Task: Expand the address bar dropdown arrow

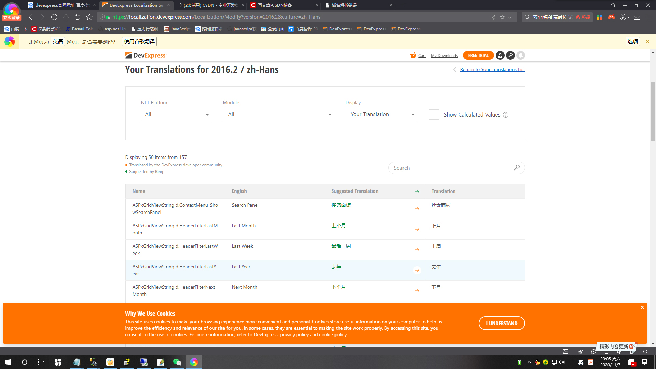Action: coord(510,17)
